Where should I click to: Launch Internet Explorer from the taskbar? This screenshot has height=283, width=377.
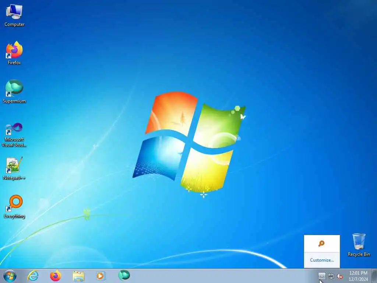coord(33,276)
